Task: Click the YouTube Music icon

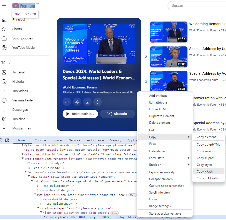Action: [x=4, y=47]
